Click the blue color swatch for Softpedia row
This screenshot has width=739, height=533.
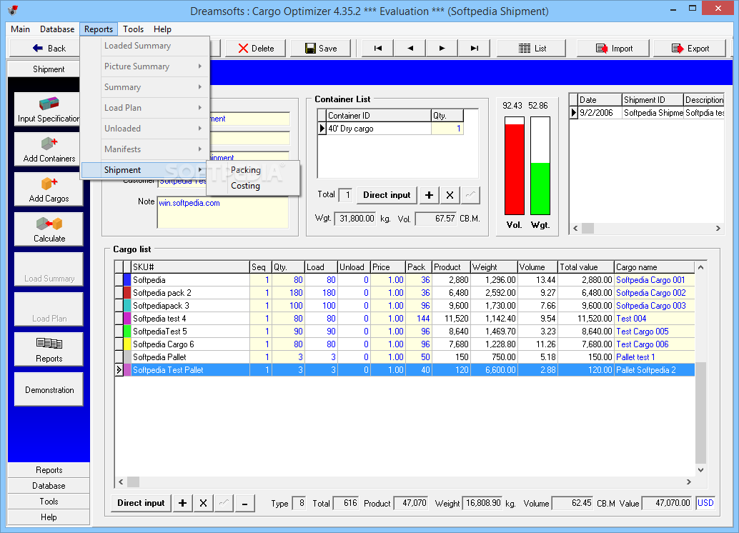pyautogui.click(x=127, y=280)
